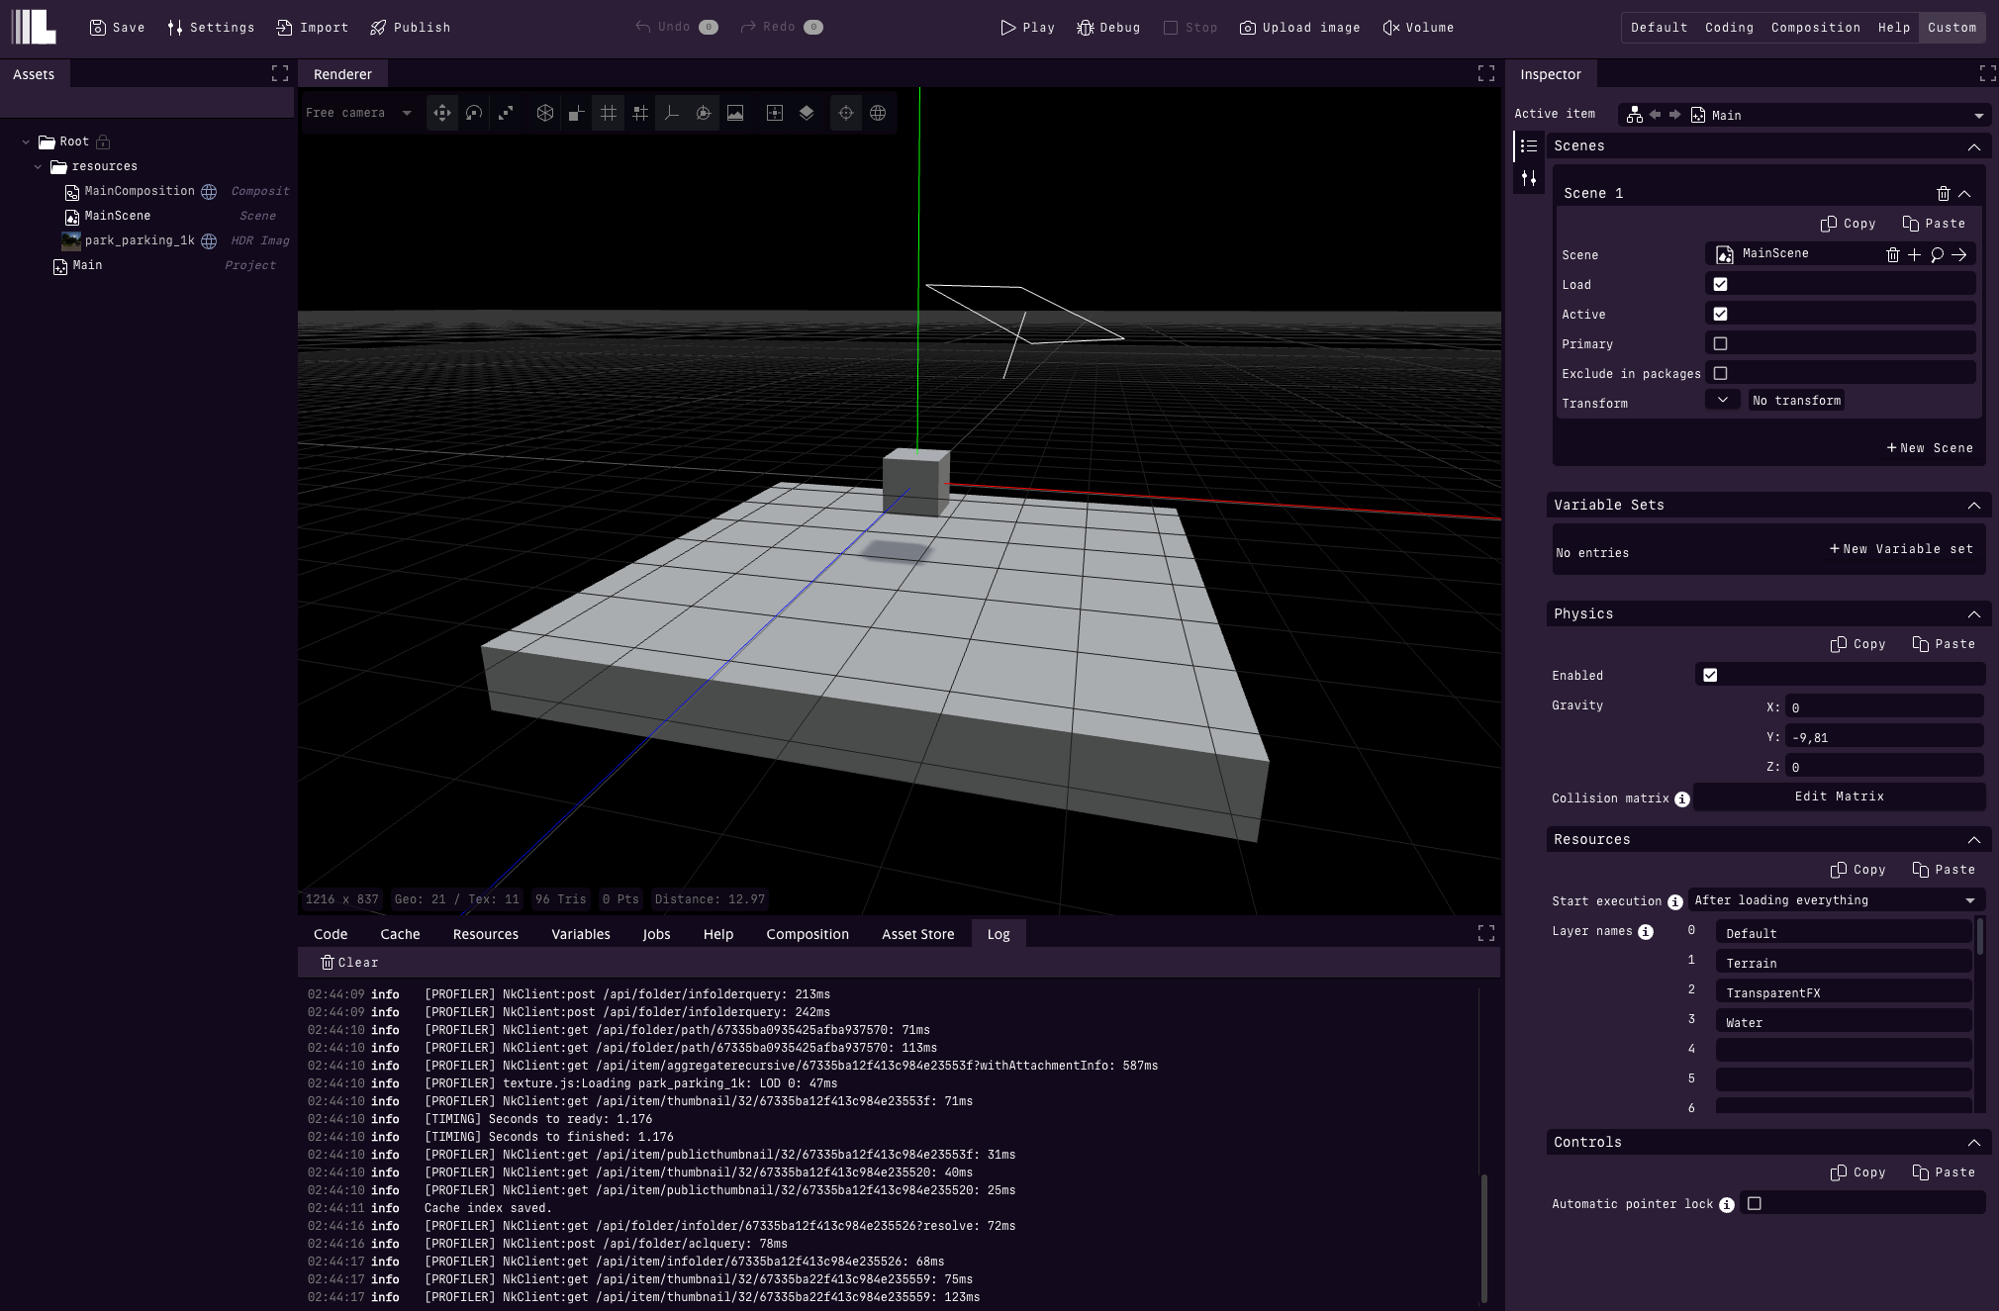Enable Automatic pointer lock checkbox
Image resolution: width=1999 pixels, height=1311 pixels.
point(1755,1204)
